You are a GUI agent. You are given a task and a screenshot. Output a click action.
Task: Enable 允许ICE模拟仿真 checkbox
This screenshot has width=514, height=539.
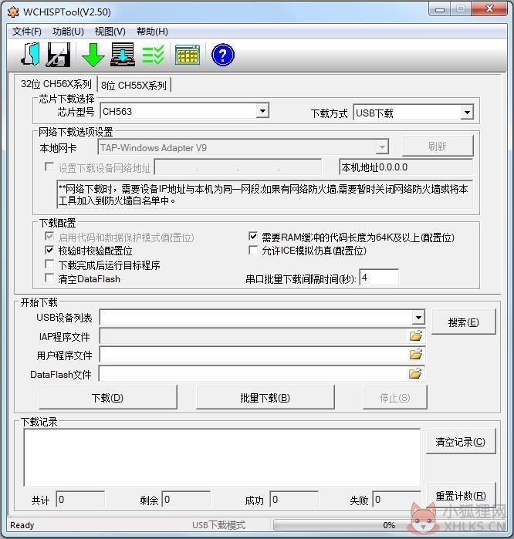(253, 250)
